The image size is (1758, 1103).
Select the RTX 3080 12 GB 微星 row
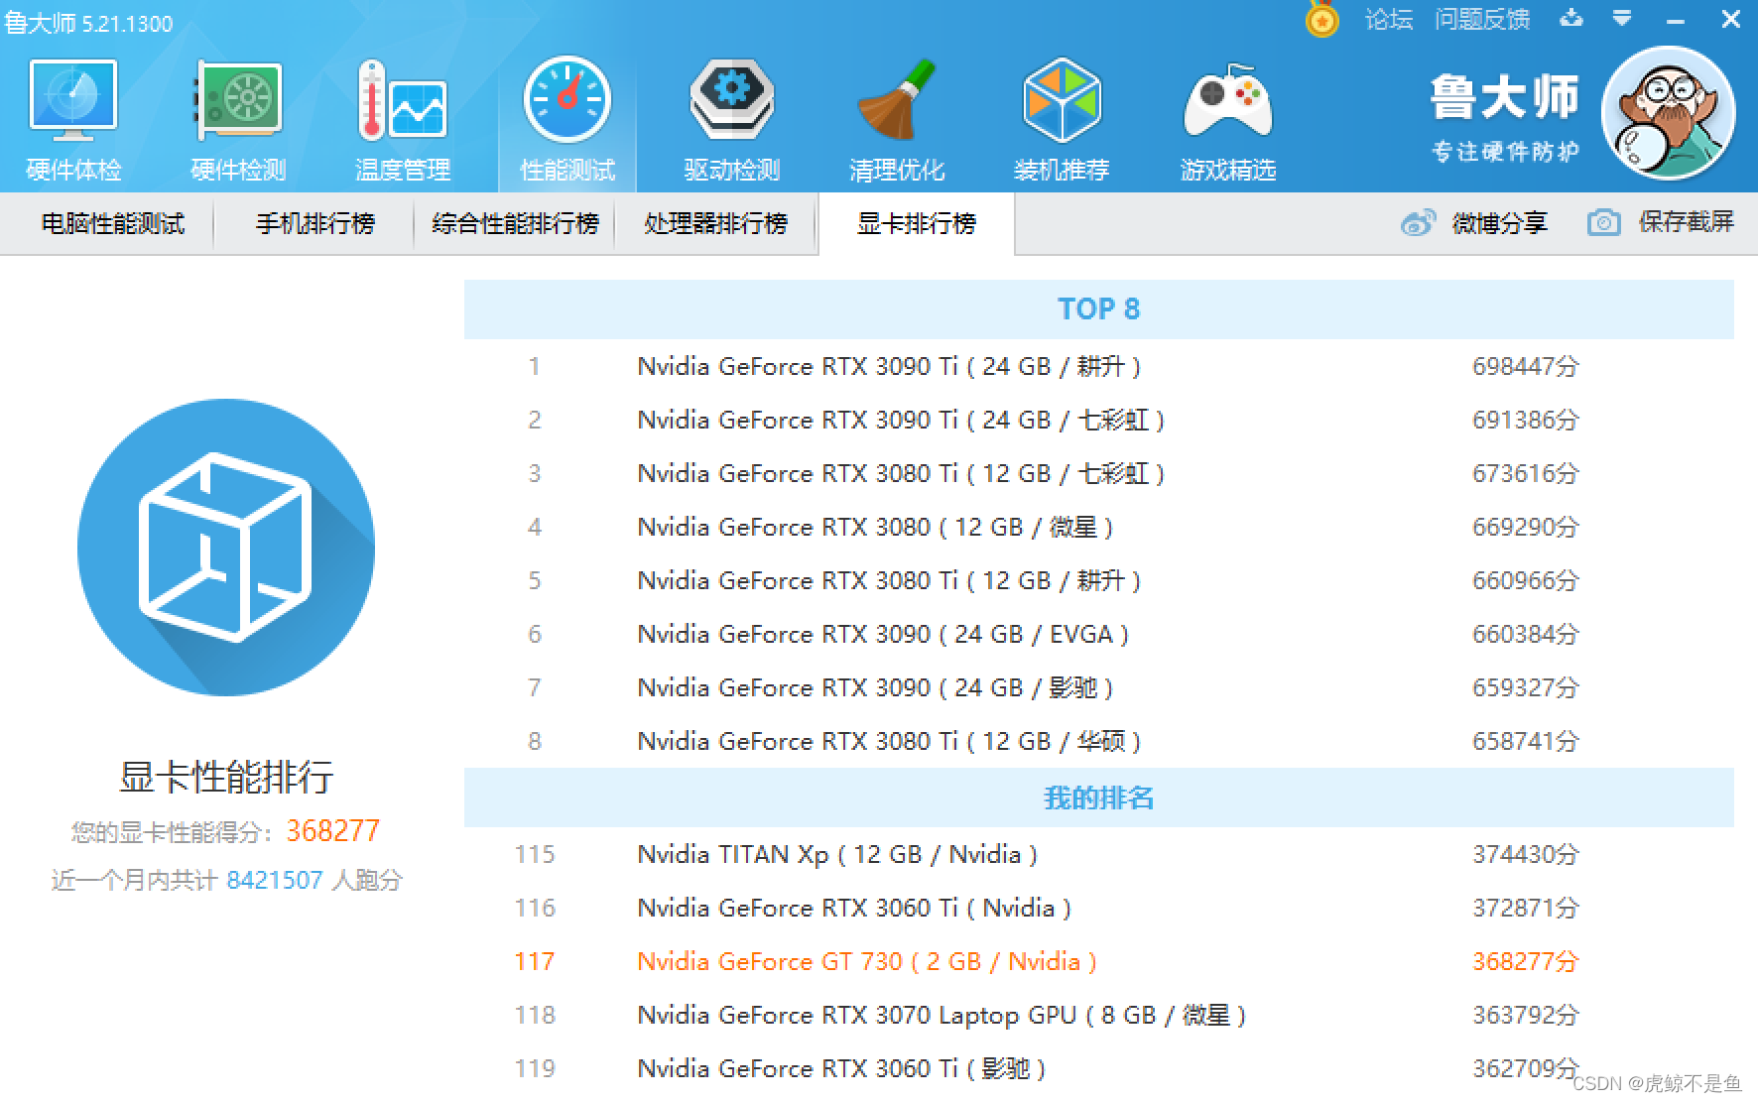click(x=1099, y=527)
